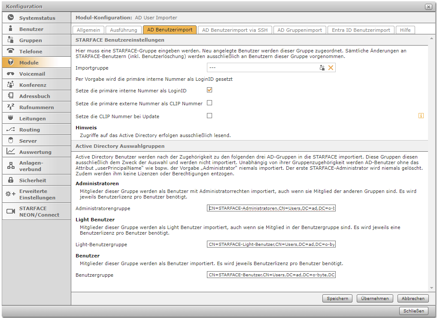Click the Benutzergruppe input field

click(x=271, y=275)
